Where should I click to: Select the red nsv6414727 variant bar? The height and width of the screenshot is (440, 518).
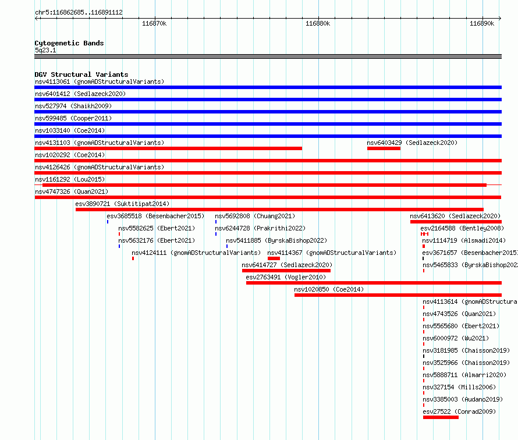(x=286, y=271)
